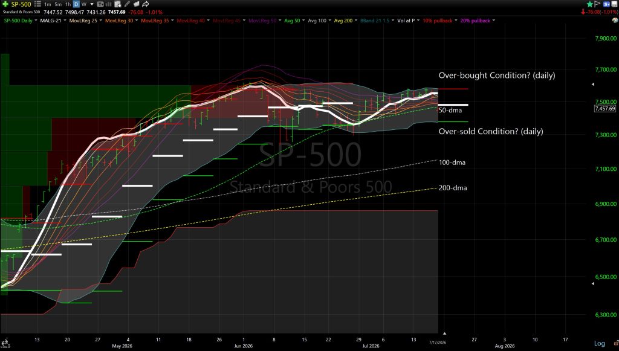Screen dimensions: 619x351
Task: Toggle the Log scale button
Action: [599, 343]
